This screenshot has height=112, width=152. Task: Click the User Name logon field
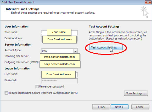pos(59,74)
